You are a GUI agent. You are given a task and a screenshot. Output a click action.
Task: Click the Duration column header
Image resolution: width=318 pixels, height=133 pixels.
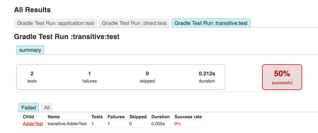tap(160, 117)
